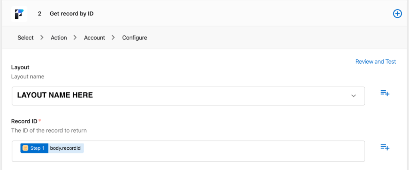Select the Configure breadcrumb step

pyautogui.click(x=135, y=38)
